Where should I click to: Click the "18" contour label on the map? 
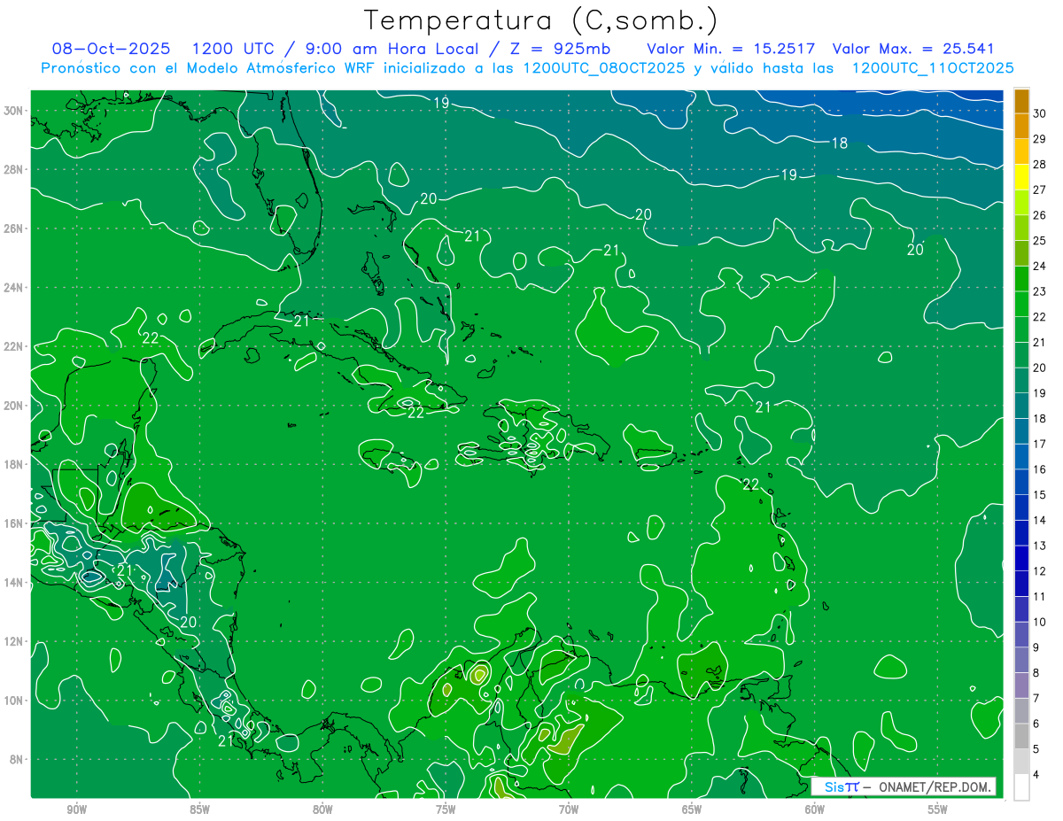coord(840,143)
